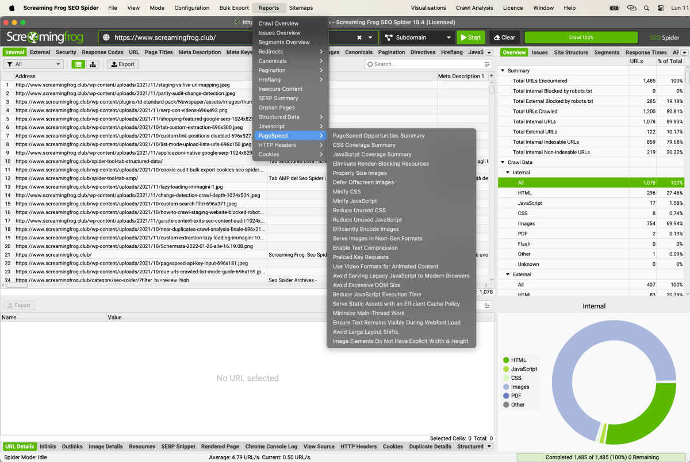
Task: Click the sliders icon left of the Internal panel title
Action: click(x=487, y=306)
